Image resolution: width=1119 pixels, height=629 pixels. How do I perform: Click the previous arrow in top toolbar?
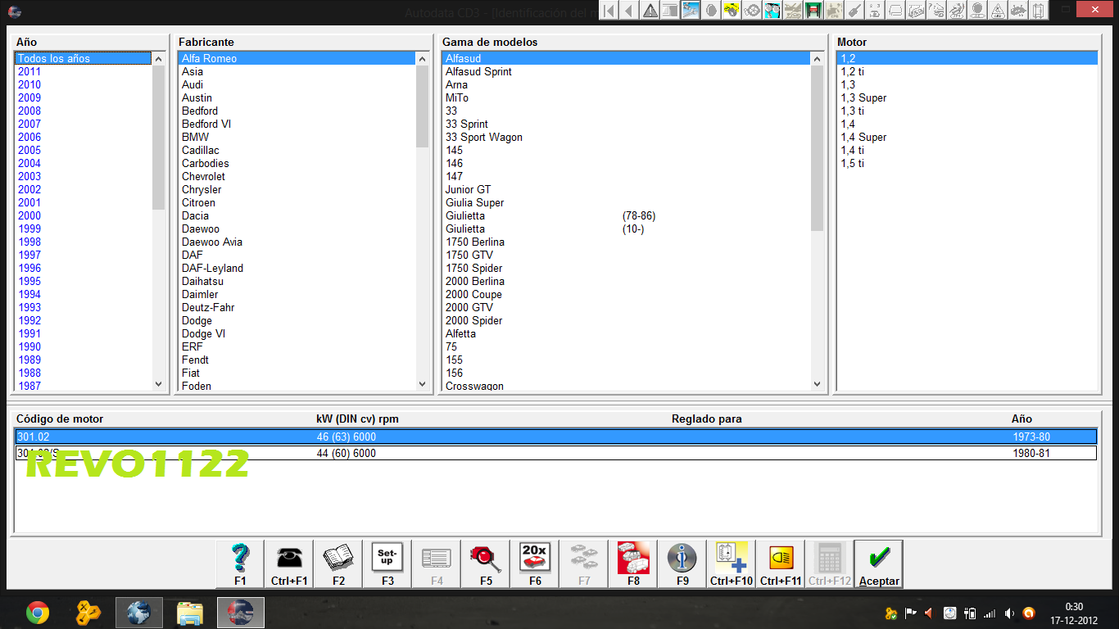[630, 11]
